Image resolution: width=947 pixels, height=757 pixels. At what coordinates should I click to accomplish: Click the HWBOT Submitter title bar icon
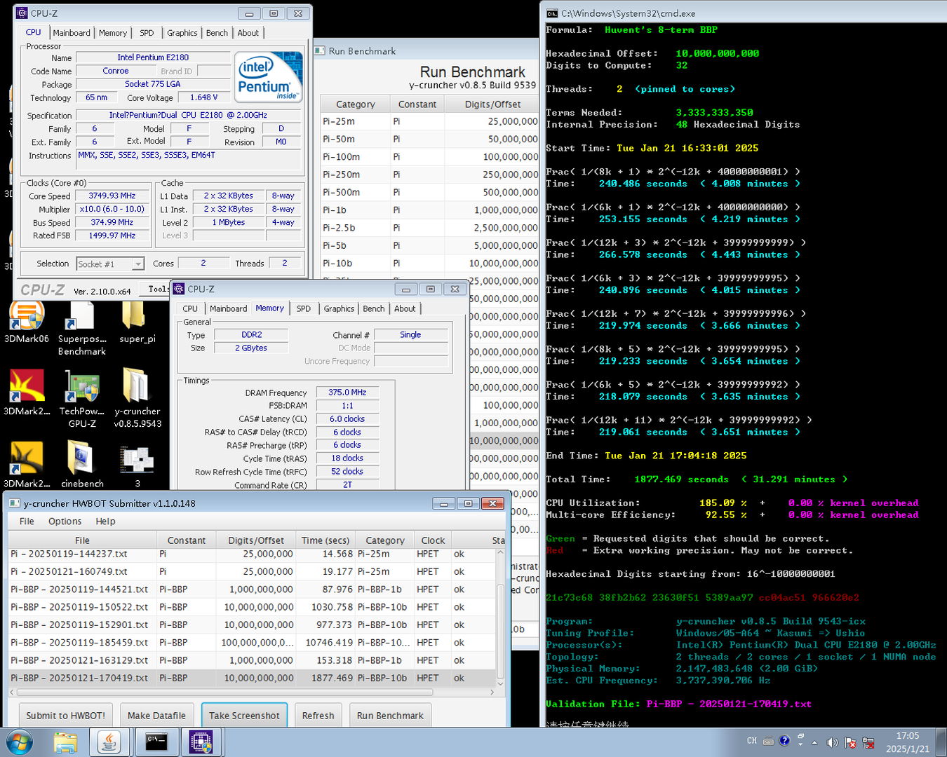click(x=15, y=503)
